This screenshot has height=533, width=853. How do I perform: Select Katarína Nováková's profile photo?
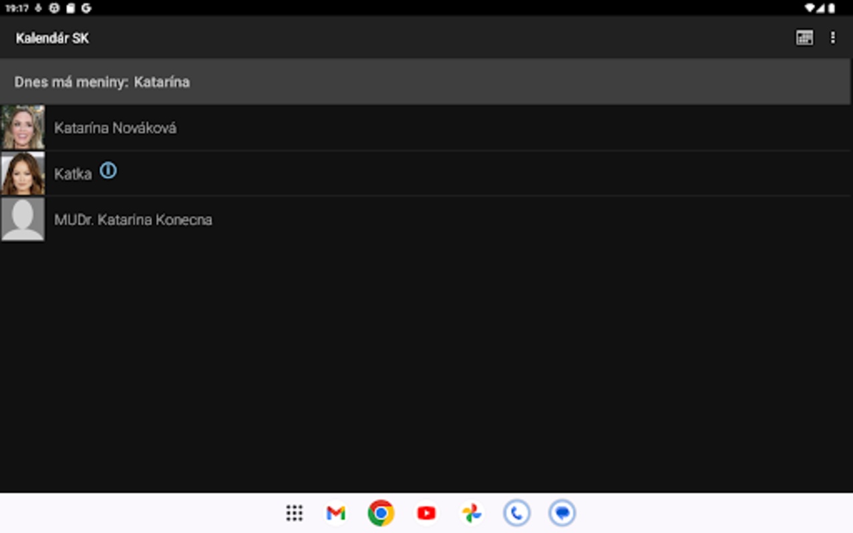(x=23, y=127)
